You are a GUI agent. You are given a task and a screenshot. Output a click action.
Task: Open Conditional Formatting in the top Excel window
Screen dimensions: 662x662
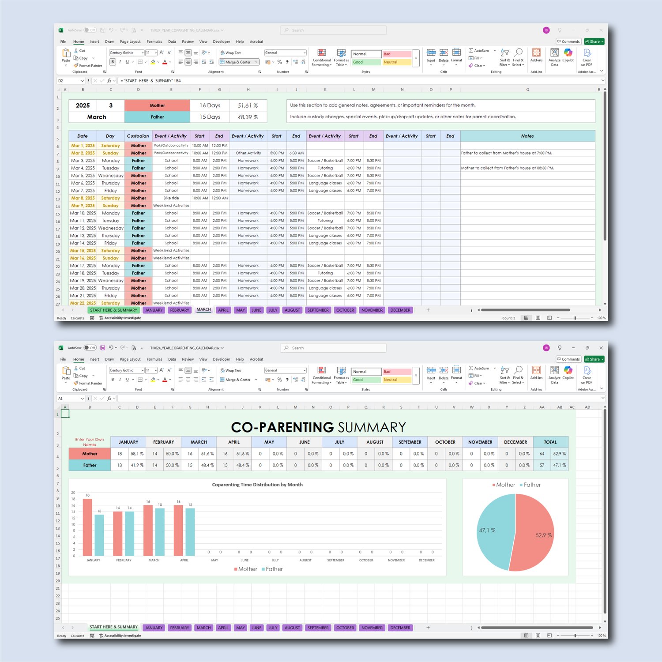tap(321, 58)
